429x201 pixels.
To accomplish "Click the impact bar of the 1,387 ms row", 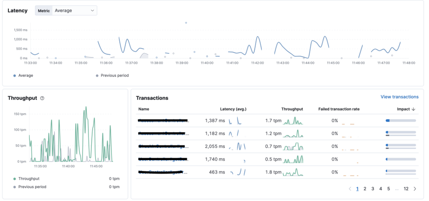I will [x=401, y=121].
